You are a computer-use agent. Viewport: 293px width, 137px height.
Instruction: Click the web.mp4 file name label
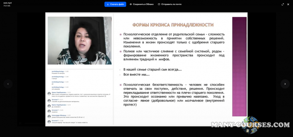(x=7, y=3)
